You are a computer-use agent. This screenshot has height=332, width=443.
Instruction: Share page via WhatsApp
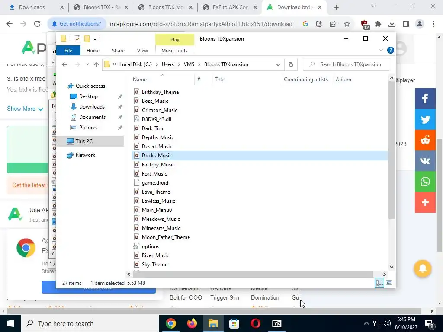[x=425, y=182]
